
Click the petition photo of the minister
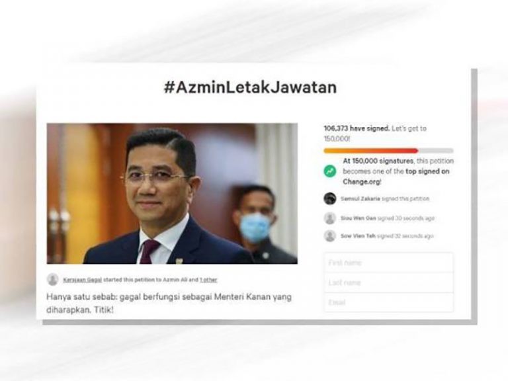coord(172,193)
